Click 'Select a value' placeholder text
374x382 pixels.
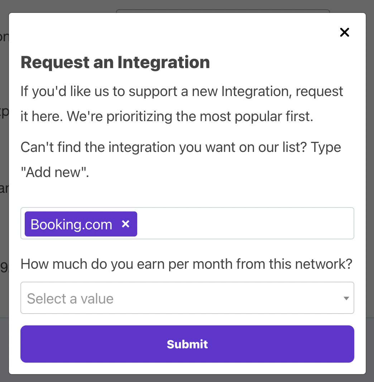pyautogui.click(x=70, y=299)
